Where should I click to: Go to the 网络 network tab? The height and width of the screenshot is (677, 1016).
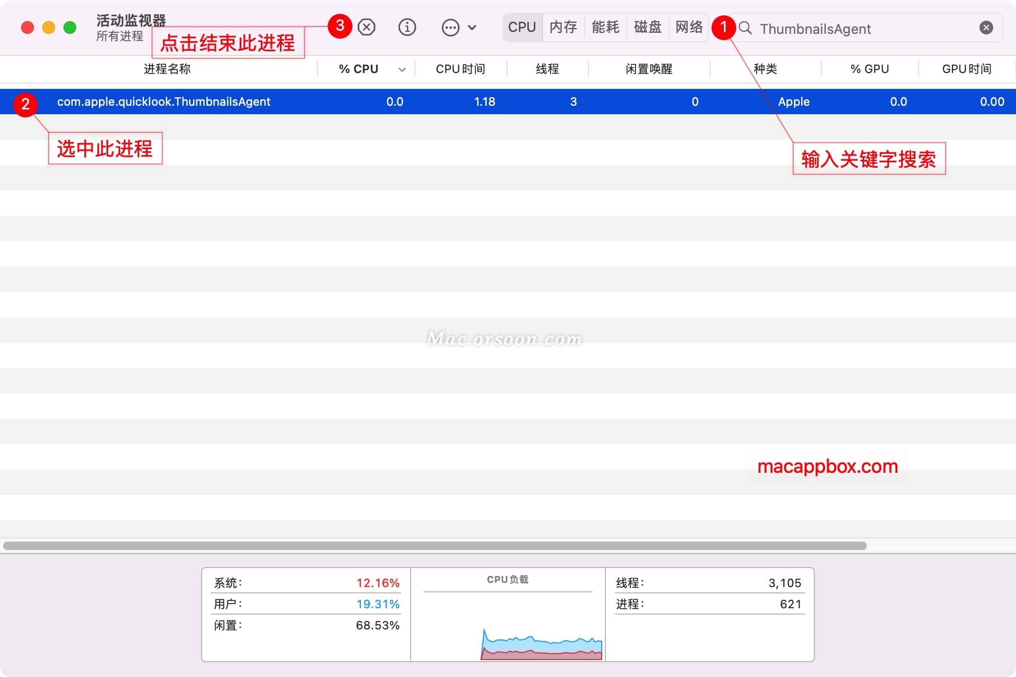[689, 28]
